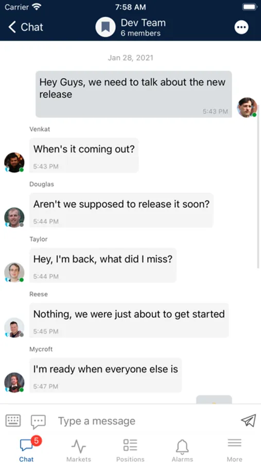
Task: Tap your own avatar beside first message
Action: pos(247,107)
